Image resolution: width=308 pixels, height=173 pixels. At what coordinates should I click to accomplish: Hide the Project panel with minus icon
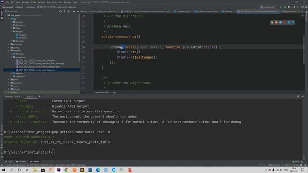78,12
